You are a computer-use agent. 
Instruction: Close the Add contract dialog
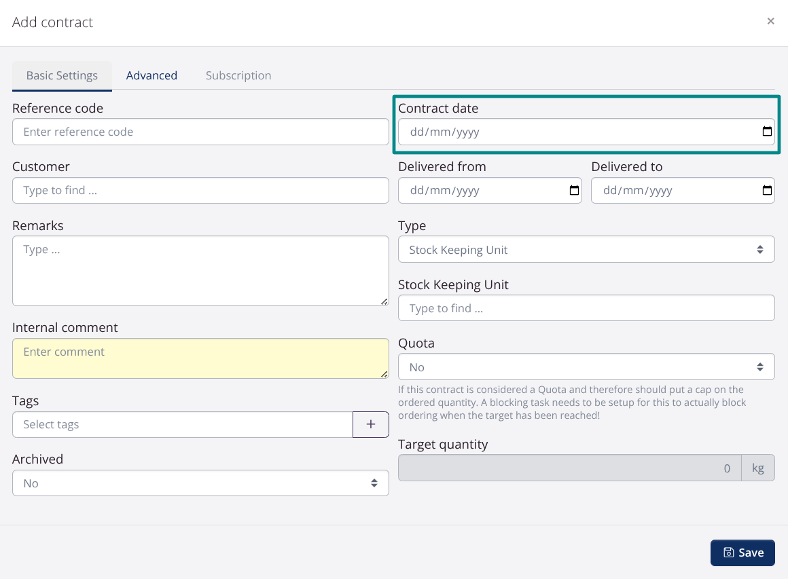770,21
